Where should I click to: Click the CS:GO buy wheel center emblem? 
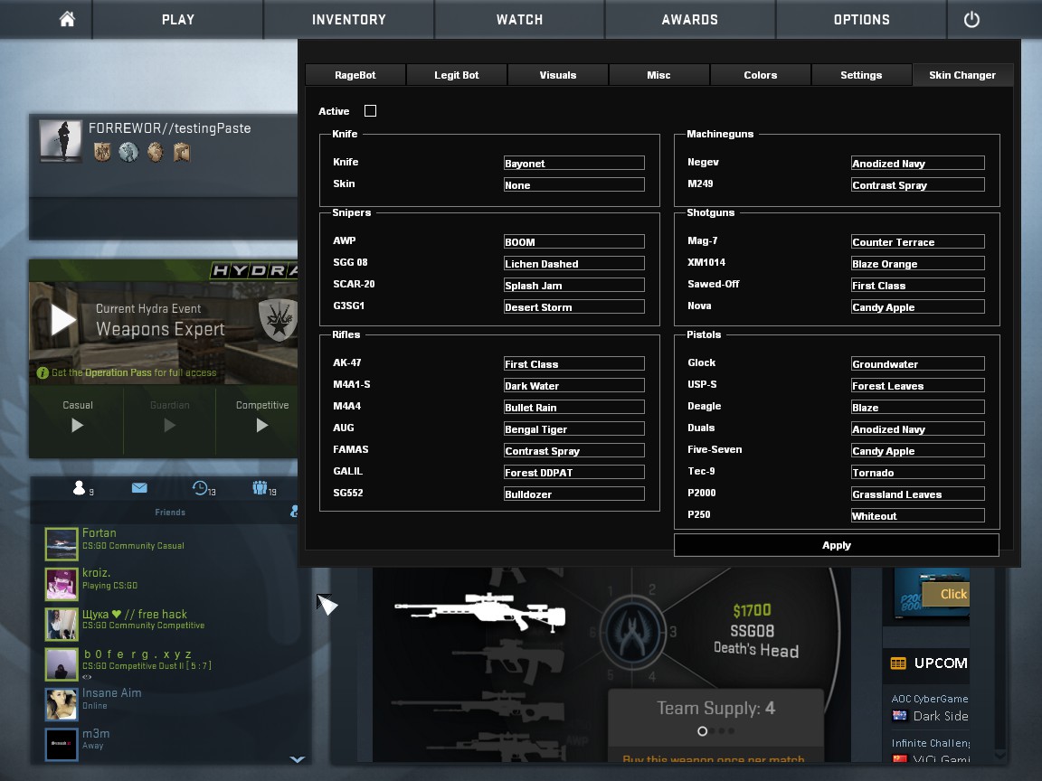(632, 632)
